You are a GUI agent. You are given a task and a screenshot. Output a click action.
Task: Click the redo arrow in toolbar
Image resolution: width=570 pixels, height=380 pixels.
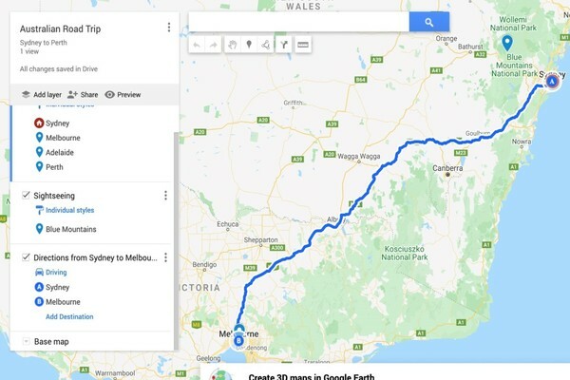tap(213, 45)
